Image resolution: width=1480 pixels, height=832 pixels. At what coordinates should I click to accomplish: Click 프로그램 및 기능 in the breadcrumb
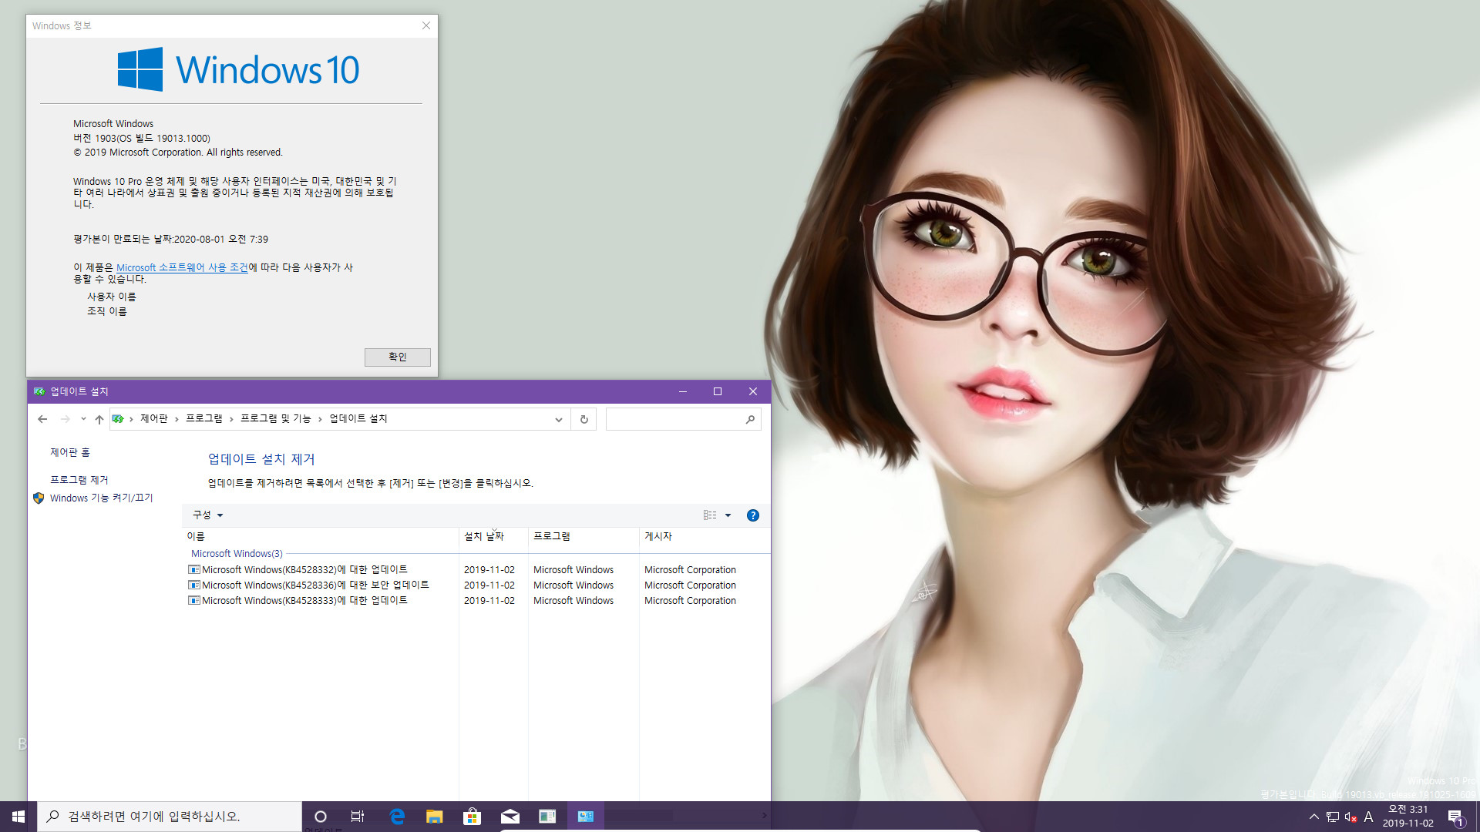275,418
